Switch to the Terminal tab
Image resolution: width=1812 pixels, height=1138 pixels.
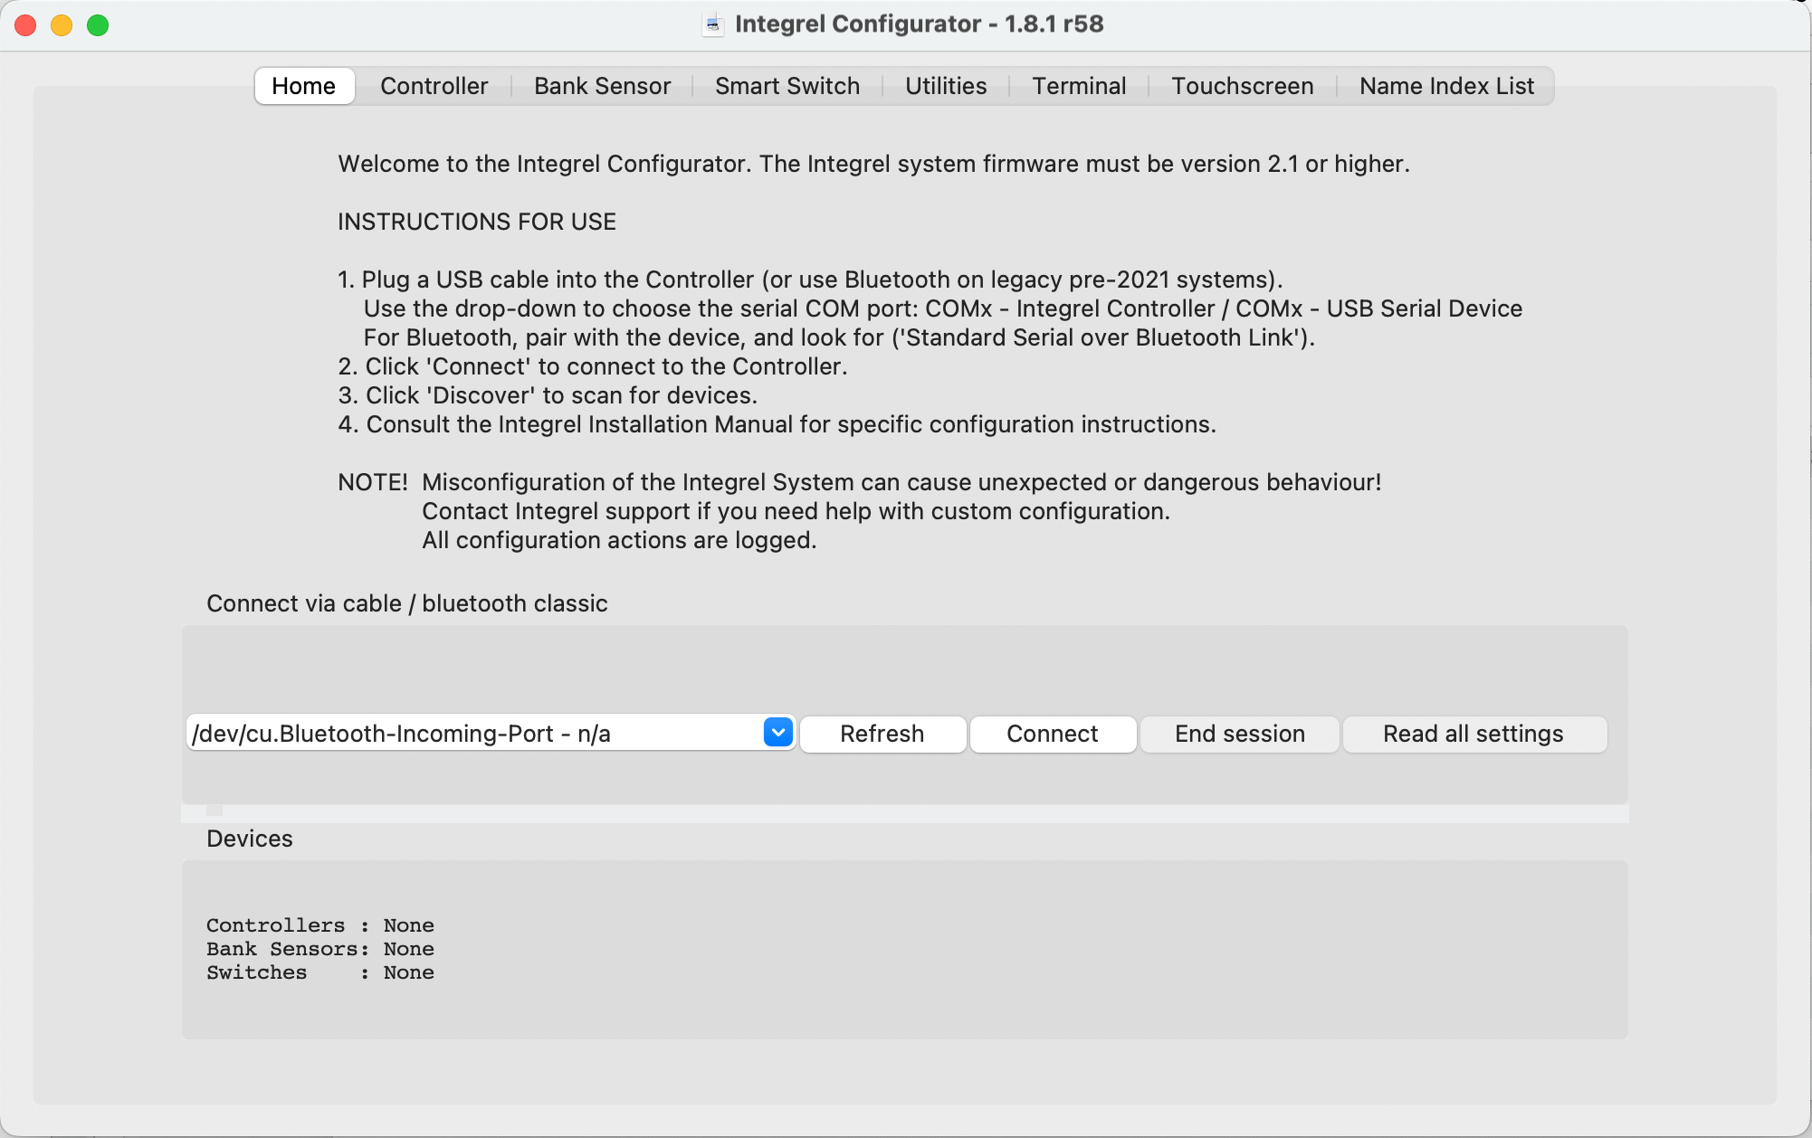(x=1079, y=86)
